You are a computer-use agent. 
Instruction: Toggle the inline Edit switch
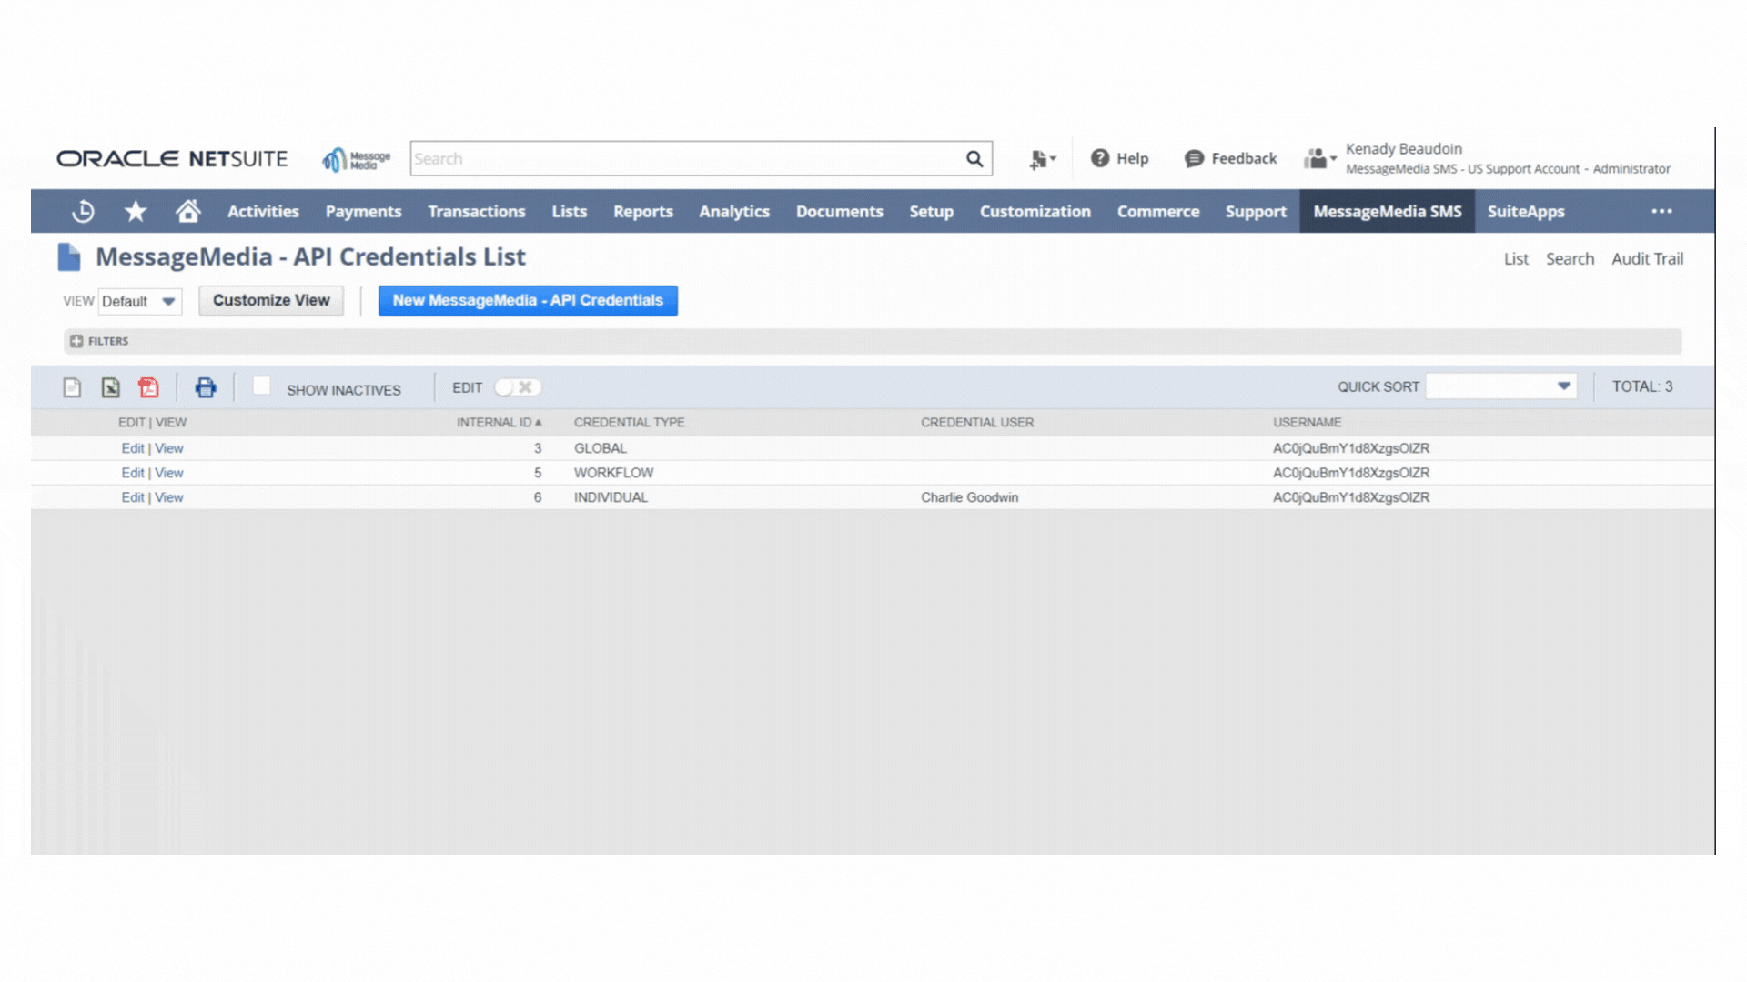click(x=516, y=386)
